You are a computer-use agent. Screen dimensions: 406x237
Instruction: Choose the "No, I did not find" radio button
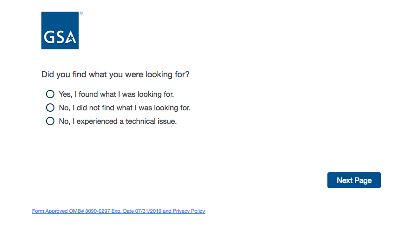tap(50, 108)
